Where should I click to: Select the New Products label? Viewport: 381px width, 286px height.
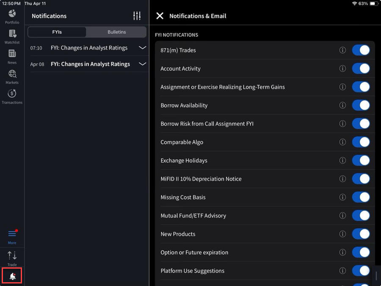[x=178, y=234]
